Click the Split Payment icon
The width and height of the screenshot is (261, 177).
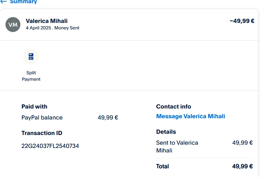31,57
